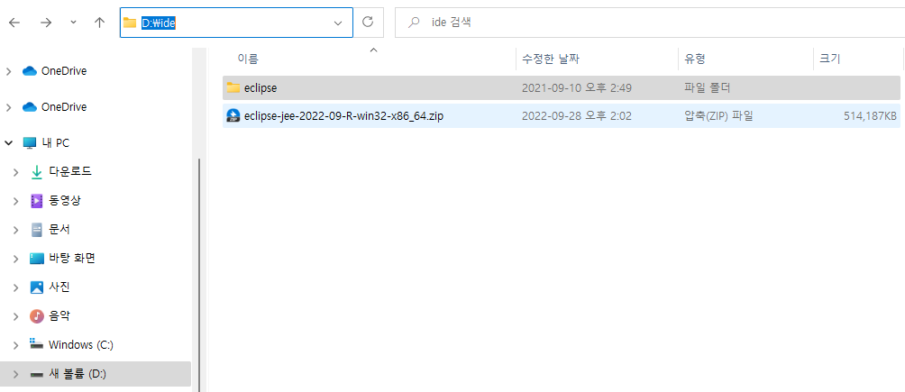Expand the 새 볼륨 (D:) node
Viewport: 905px width, 392px height.
16,374
